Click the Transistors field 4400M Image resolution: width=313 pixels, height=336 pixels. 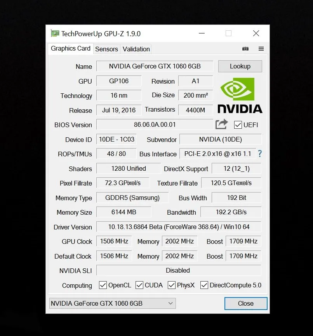pos(196,110)
